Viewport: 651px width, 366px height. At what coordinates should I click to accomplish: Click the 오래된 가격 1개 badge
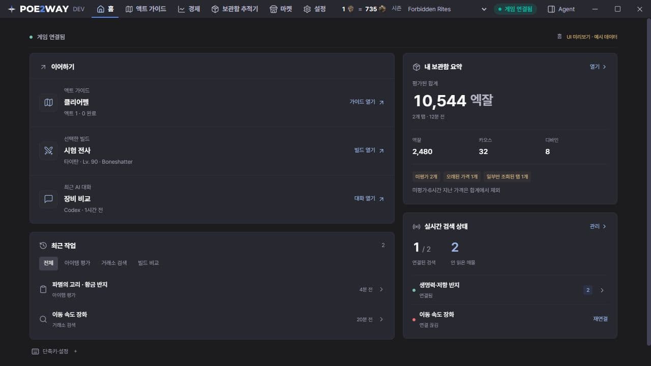[462, 176]
